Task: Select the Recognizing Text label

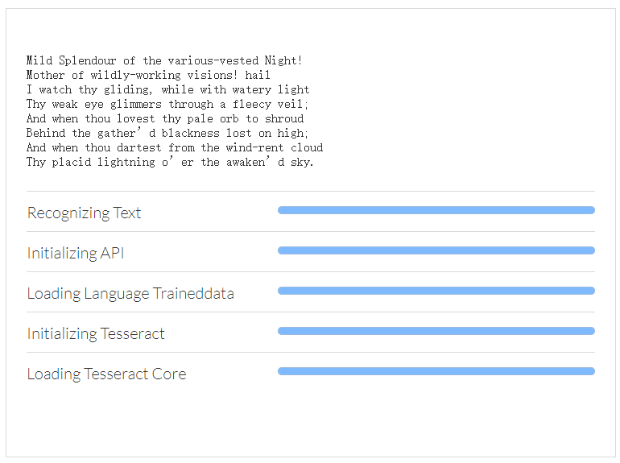Action: [x=84, y=213]
